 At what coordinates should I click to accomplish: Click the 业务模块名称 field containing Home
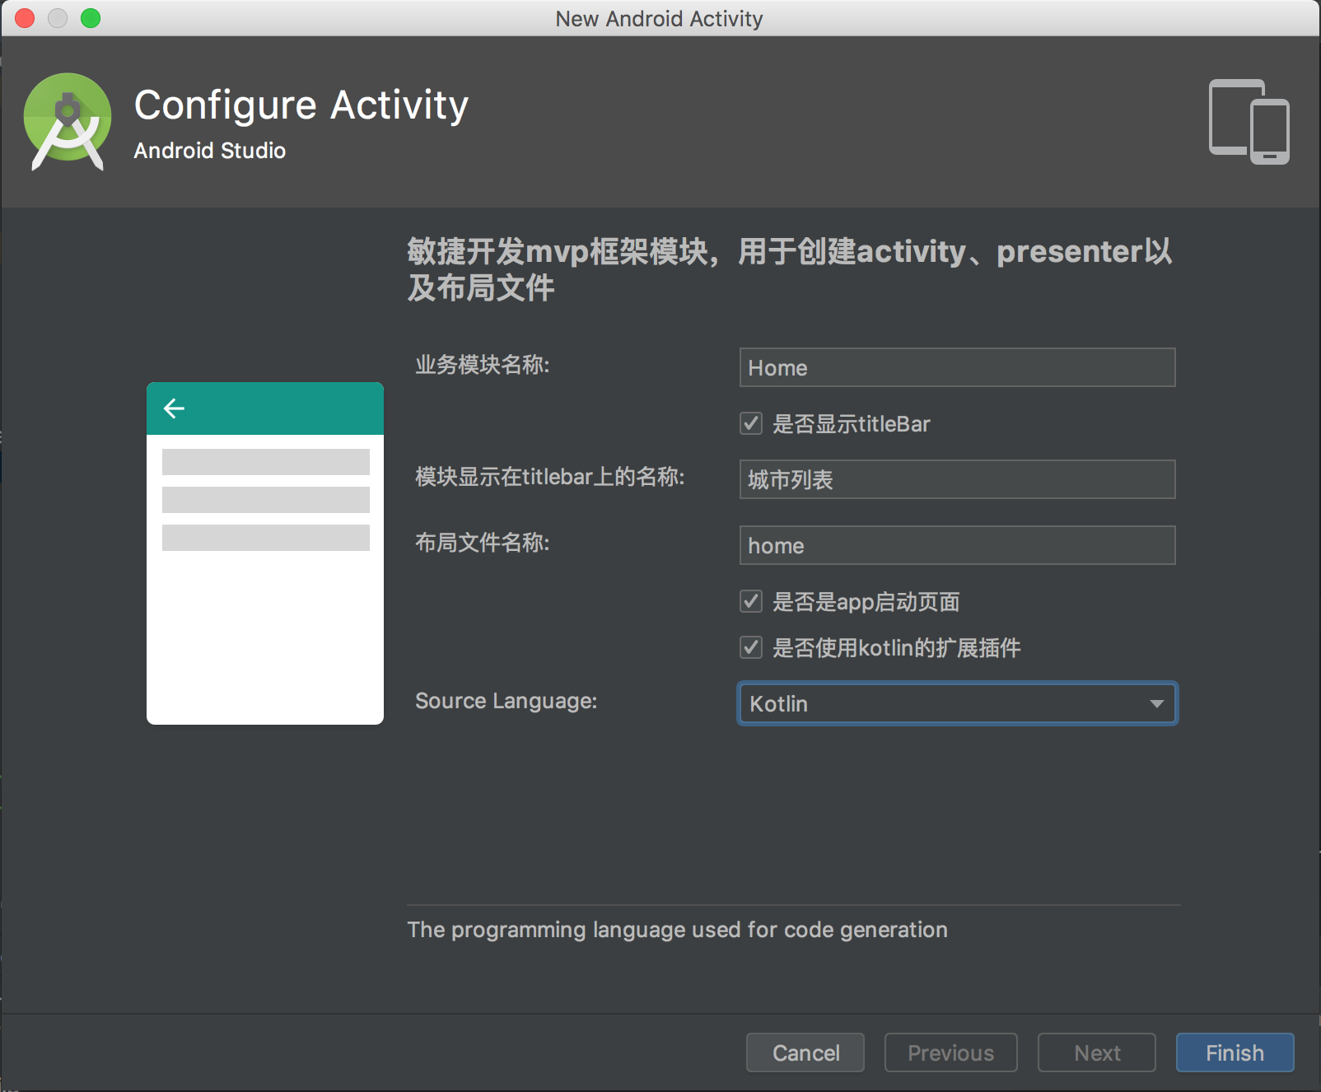(x=958, y=367)
